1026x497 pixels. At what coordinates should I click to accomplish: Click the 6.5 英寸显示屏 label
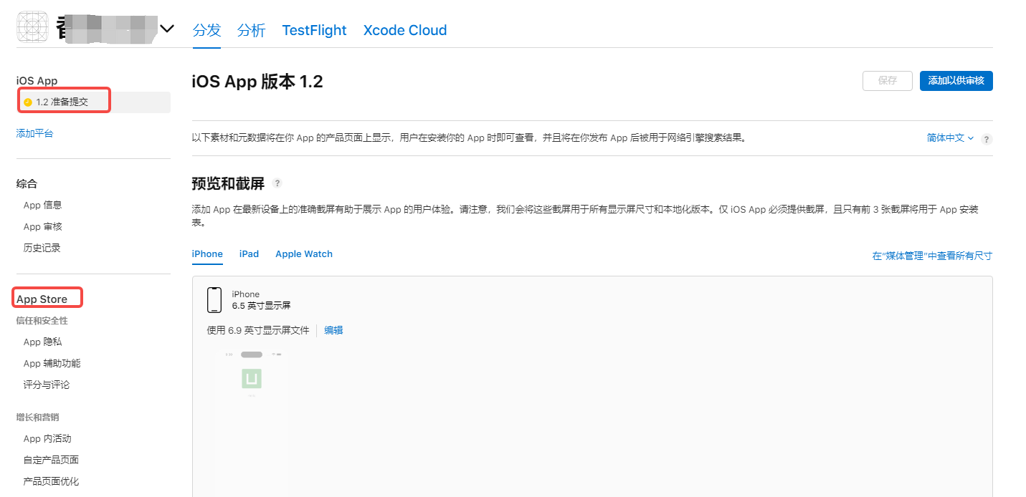pyautogui.click(x=261, y=306)
